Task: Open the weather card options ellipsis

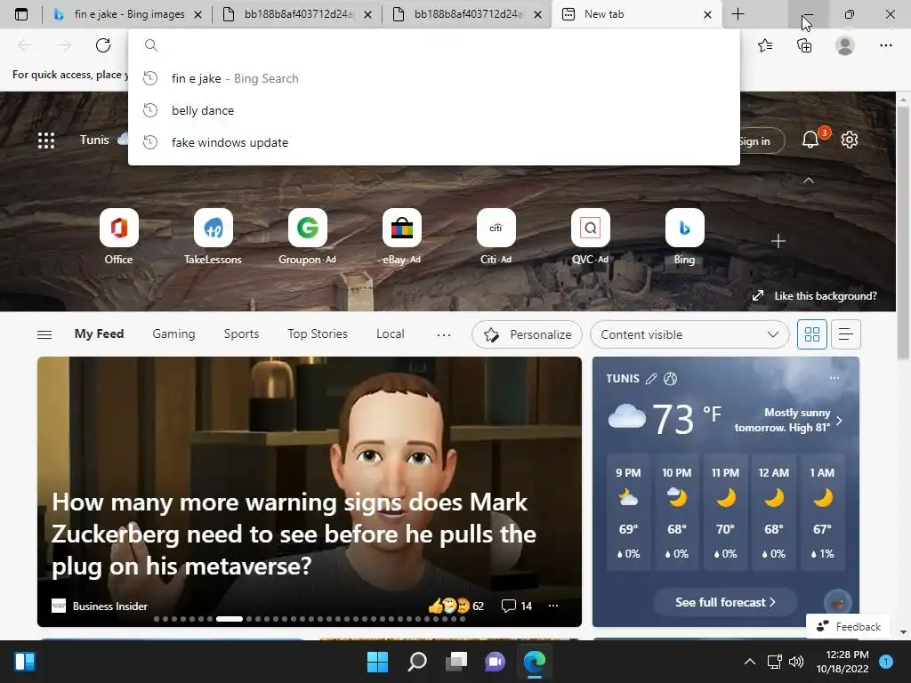Action: 834,378
